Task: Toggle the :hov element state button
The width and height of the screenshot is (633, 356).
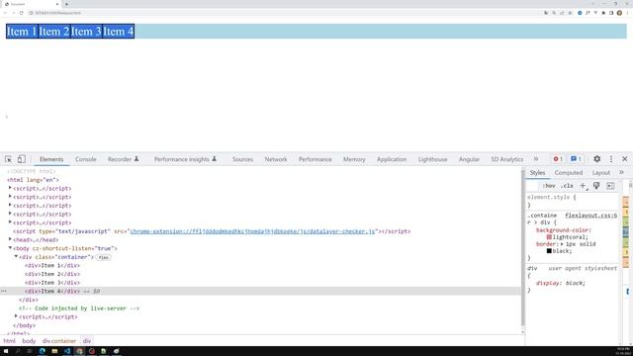Action: point(549,186)
